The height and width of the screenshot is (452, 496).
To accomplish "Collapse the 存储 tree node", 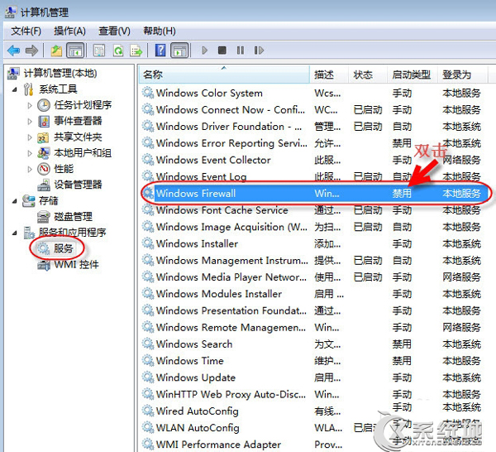I will tap(15, 201).
